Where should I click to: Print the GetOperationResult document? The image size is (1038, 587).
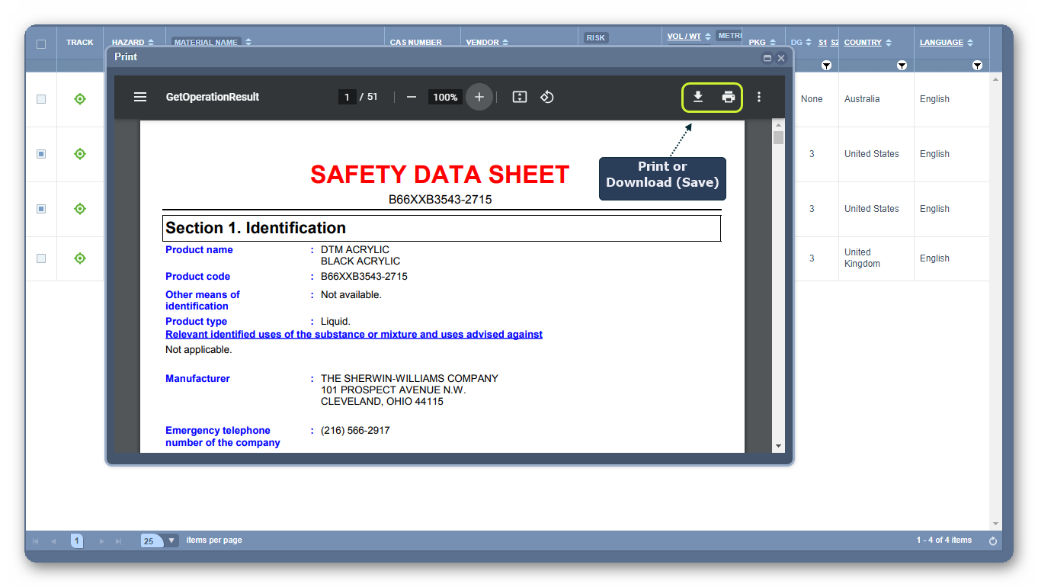click(729, 97)
